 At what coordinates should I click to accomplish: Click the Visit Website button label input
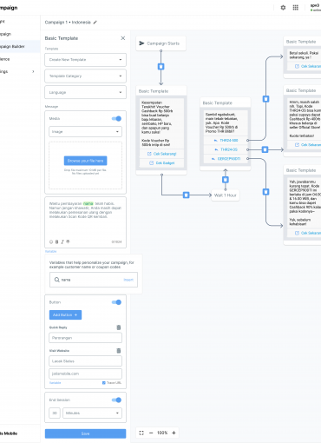(x=86, y=361)
